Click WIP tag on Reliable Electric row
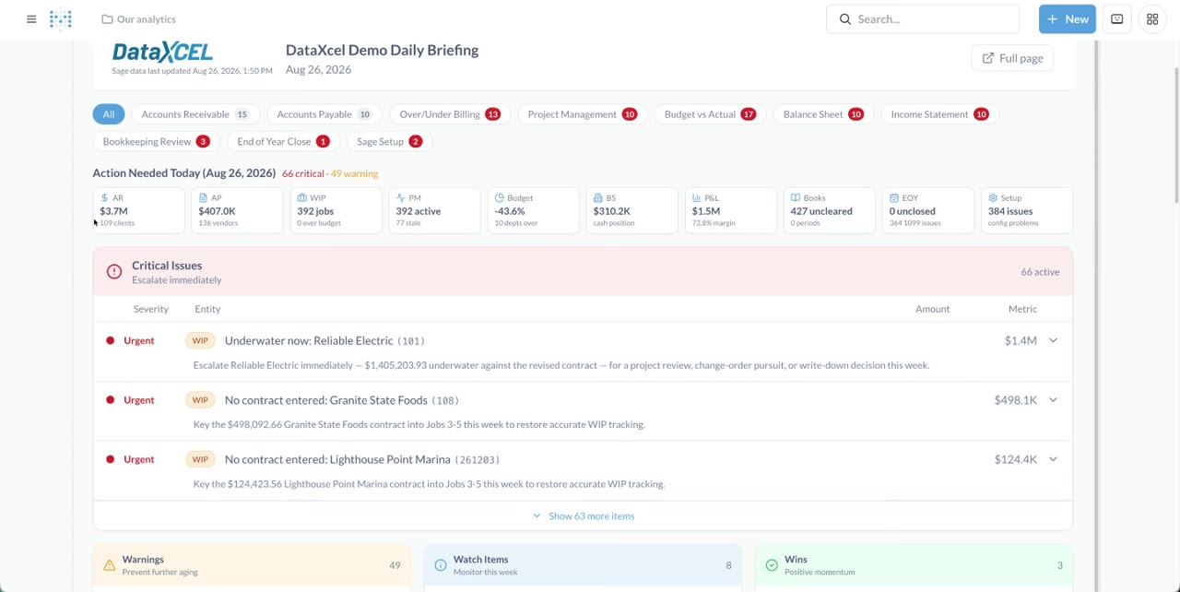This screenshot has height=592, width=1180. pyautogui.click(x=200, y=341)
